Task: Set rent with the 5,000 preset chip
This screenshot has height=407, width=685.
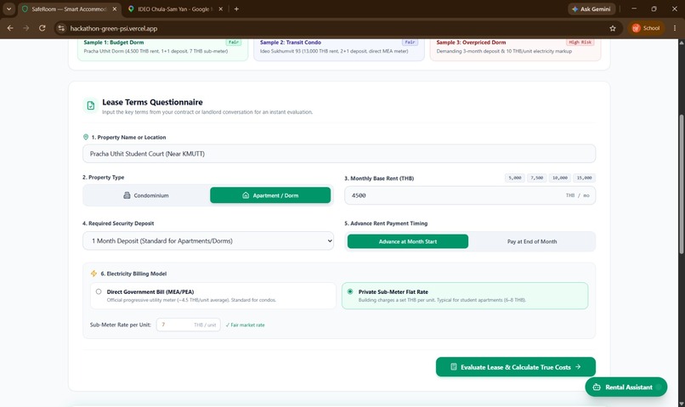Action: coord(515,178)
